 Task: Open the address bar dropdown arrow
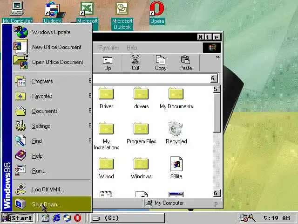click(x=214, y=78)
